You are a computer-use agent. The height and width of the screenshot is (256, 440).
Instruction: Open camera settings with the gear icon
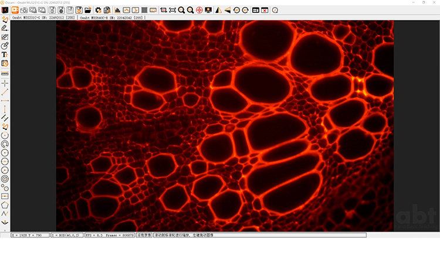coord(98,11)
